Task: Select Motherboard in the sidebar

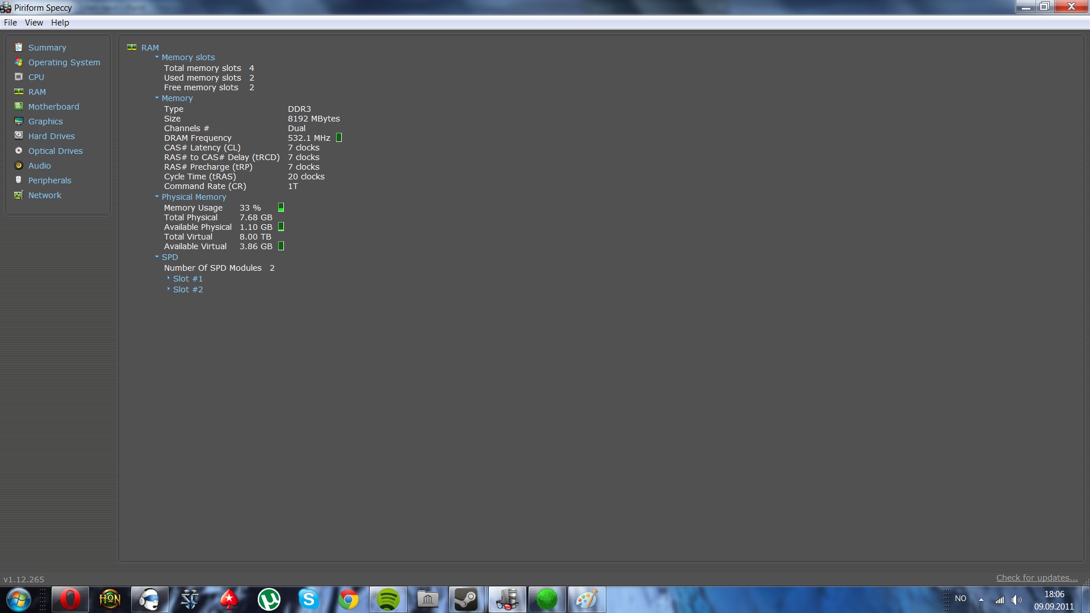Action: click(x=54, y=107)
